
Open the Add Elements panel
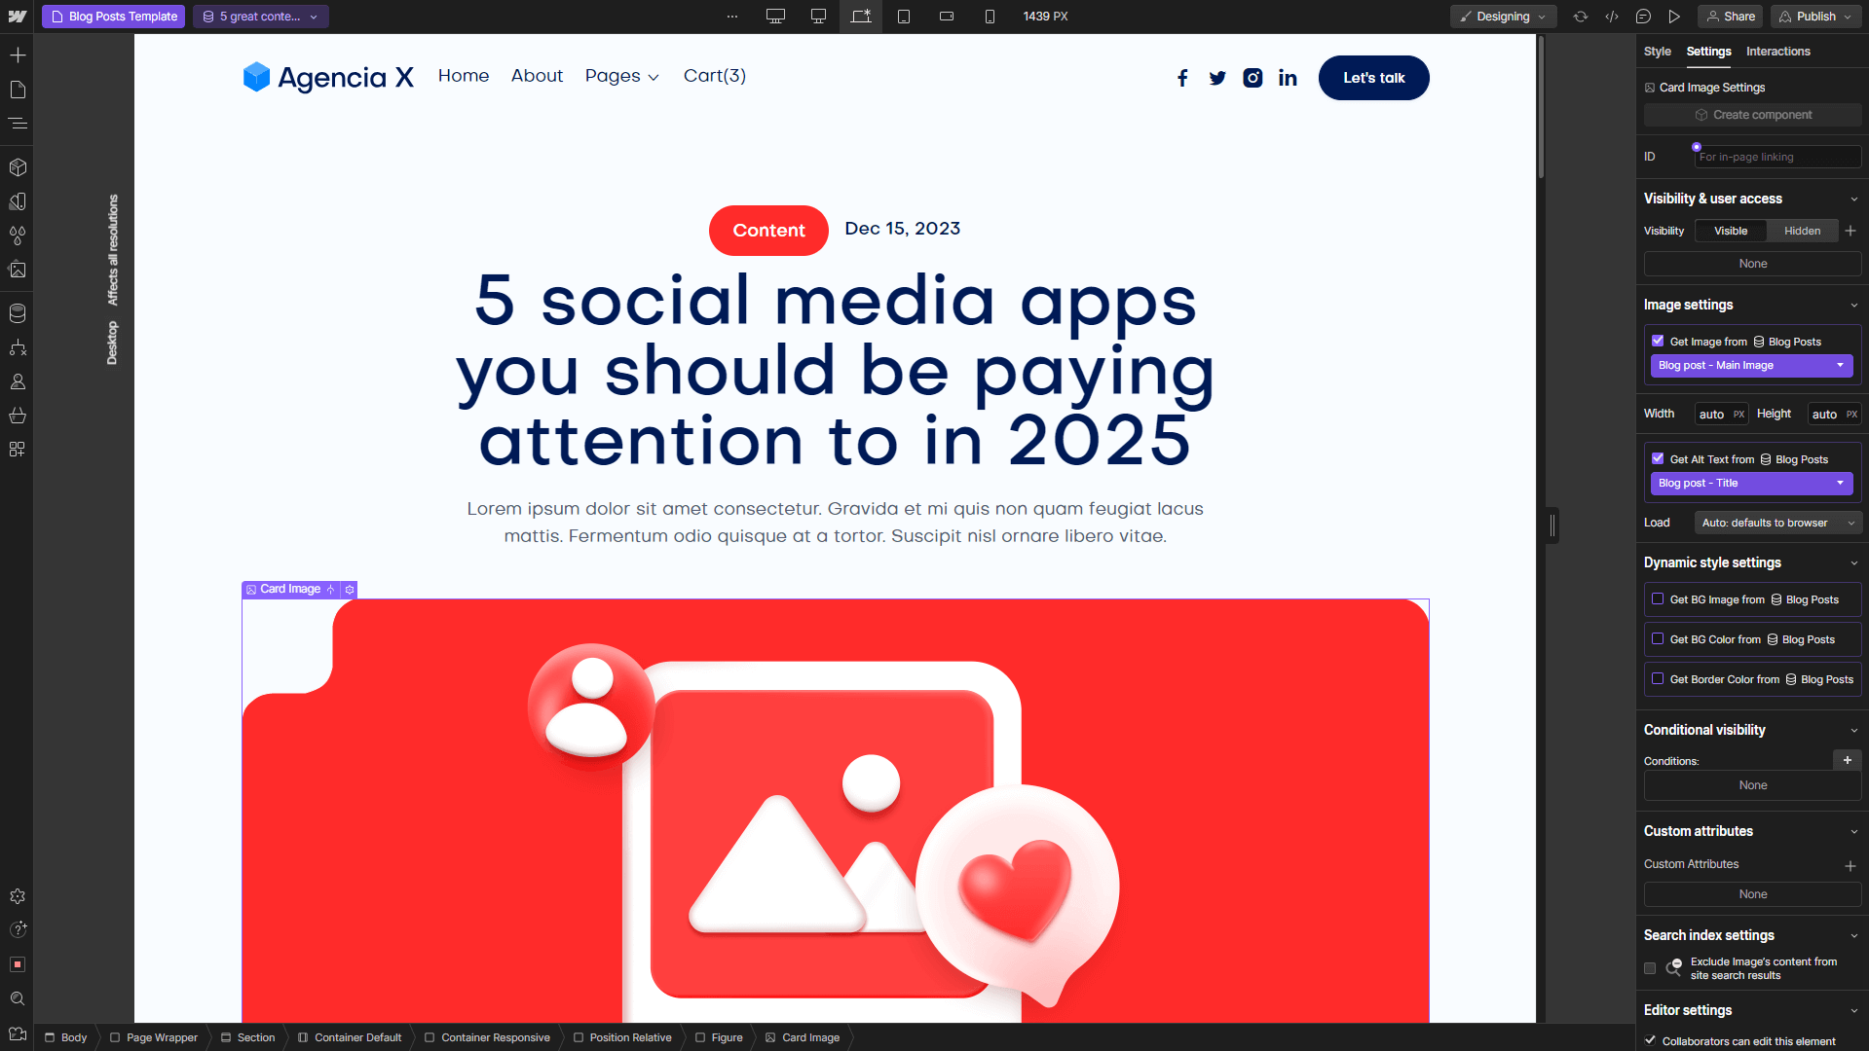coord(18,54)
